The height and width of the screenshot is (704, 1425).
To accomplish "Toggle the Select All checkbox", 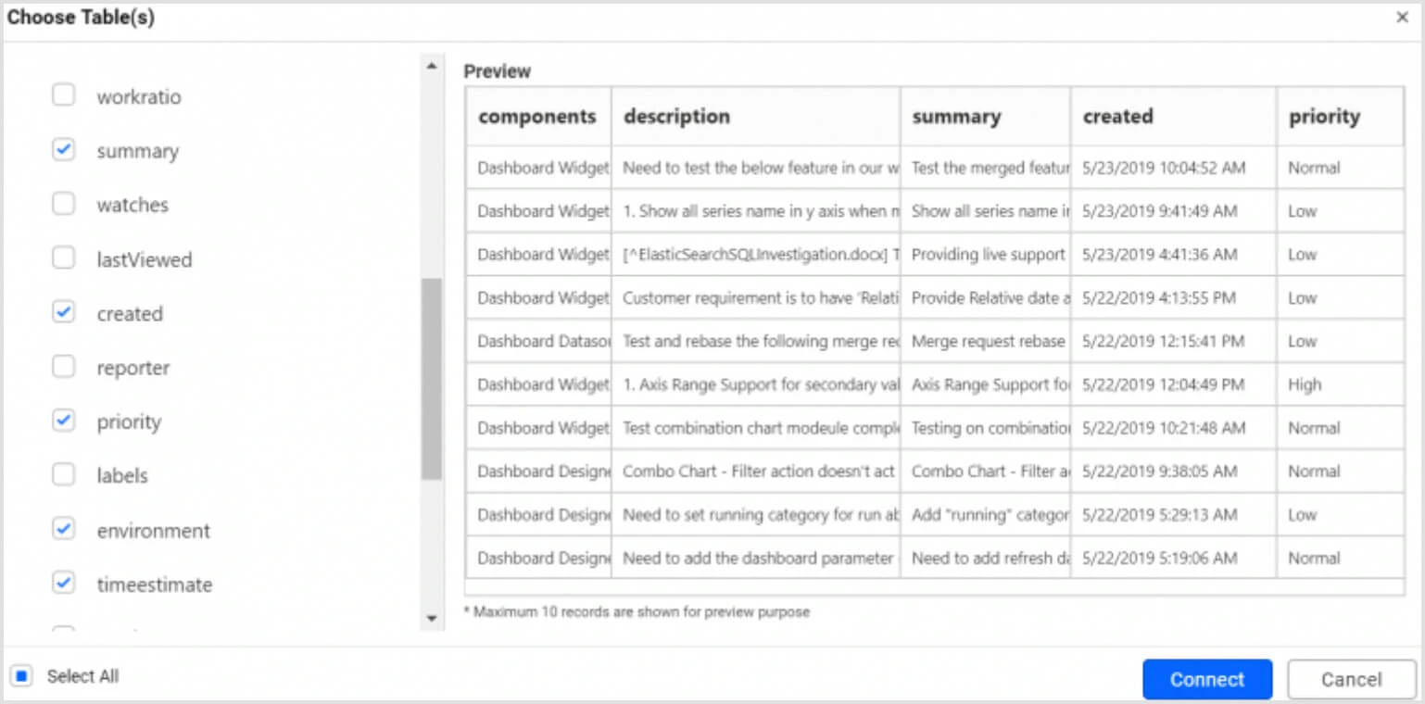I will [20, 676].
